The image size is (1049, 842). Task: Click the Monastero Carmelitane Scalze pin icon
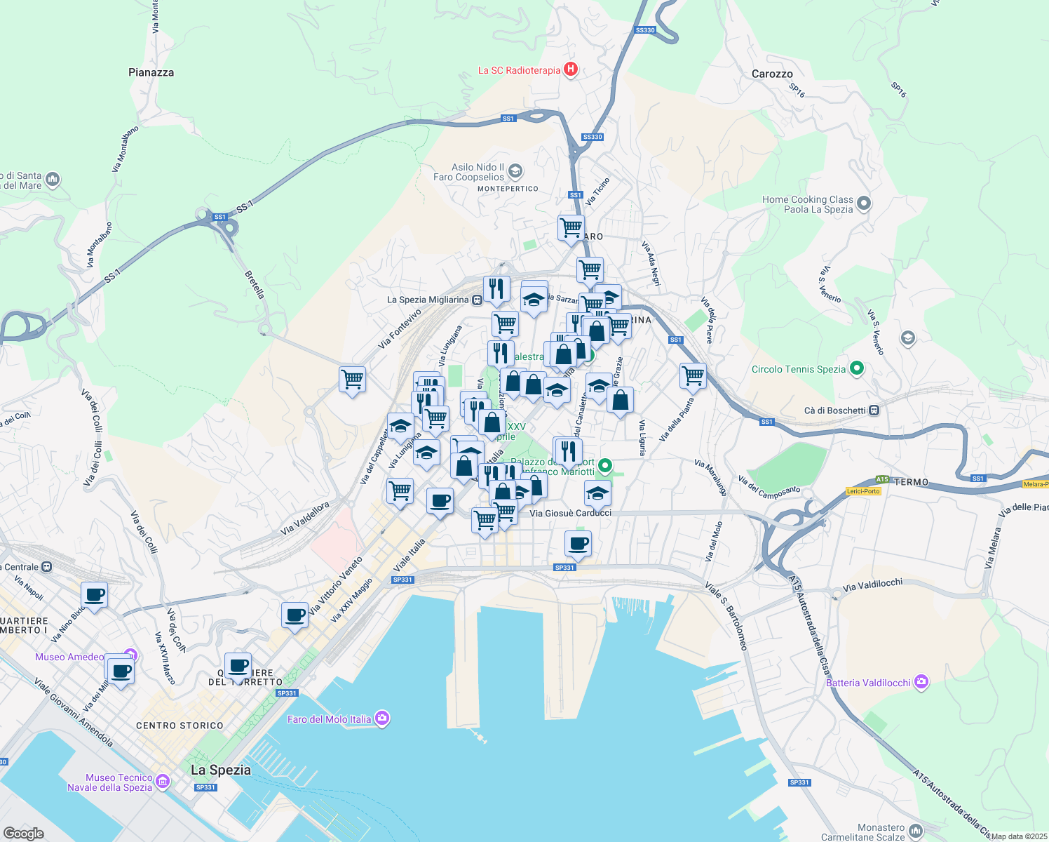pyautogui.click(x=916, y=831)
